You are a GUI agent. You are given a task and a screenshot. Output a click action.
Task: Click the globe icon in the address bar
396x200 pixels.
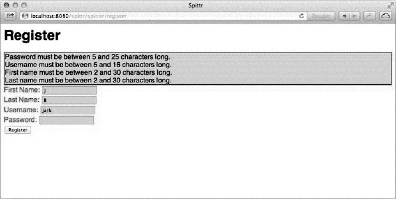(25, 16)
